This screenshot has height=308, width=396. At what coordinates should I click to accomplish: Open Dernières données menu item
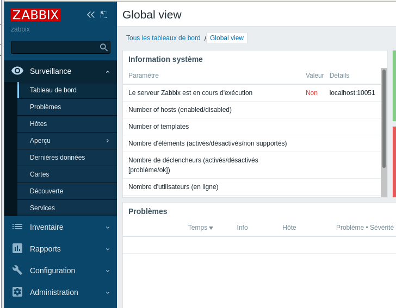point(57,158)
